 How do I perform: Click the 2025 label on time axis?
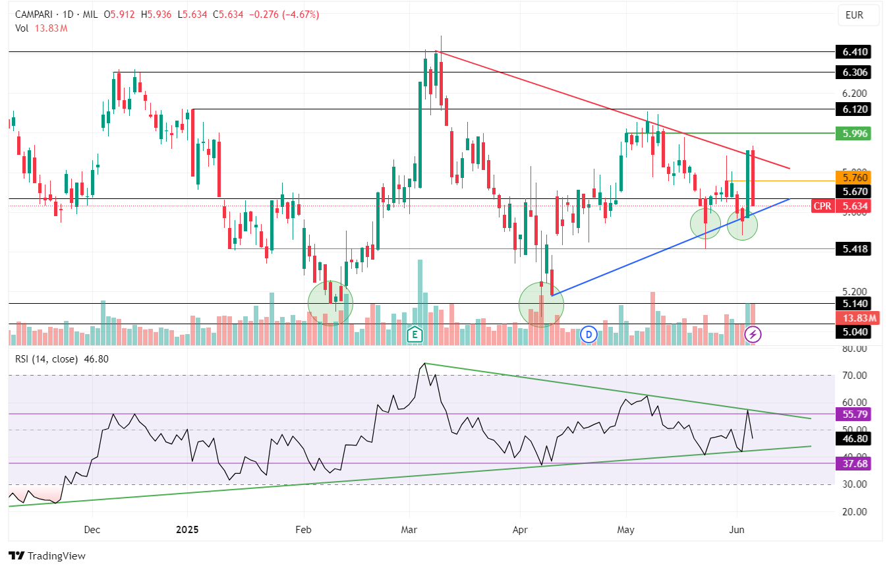tap(187, 529)
